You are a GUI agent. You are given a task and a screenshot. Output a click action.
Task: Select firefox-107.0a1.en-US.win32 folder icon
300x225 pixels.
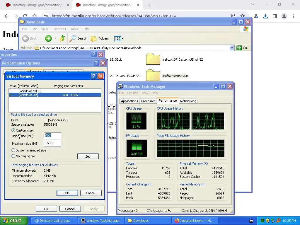153,59
